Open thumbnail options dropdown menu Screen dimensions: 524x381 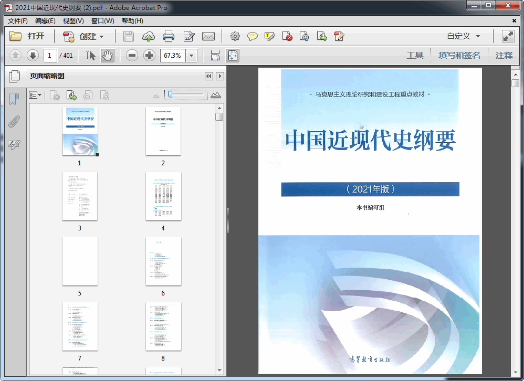(x=35, y=96)
